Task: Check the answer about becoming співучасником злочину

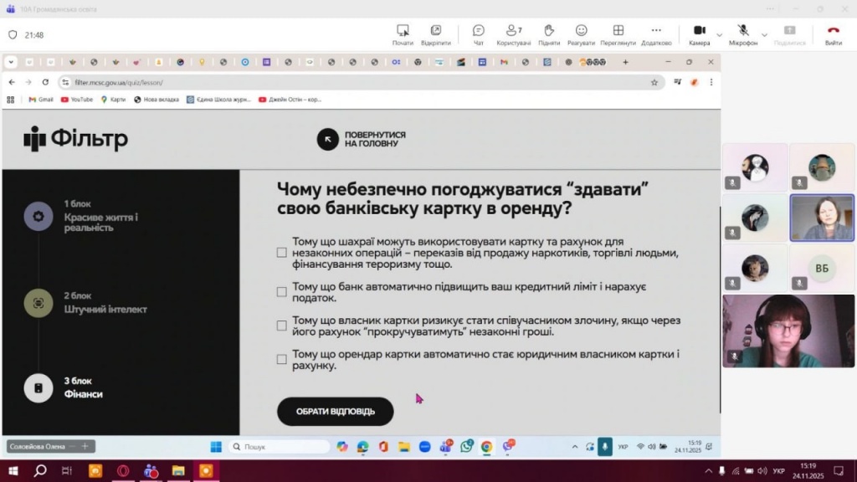Action: tap(282, 326)
